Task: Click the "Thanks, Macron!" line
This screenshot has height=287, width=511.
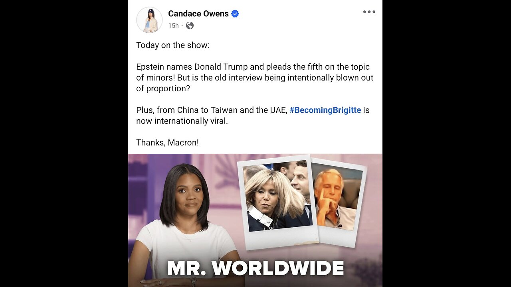Action: (x=167, y=142)
